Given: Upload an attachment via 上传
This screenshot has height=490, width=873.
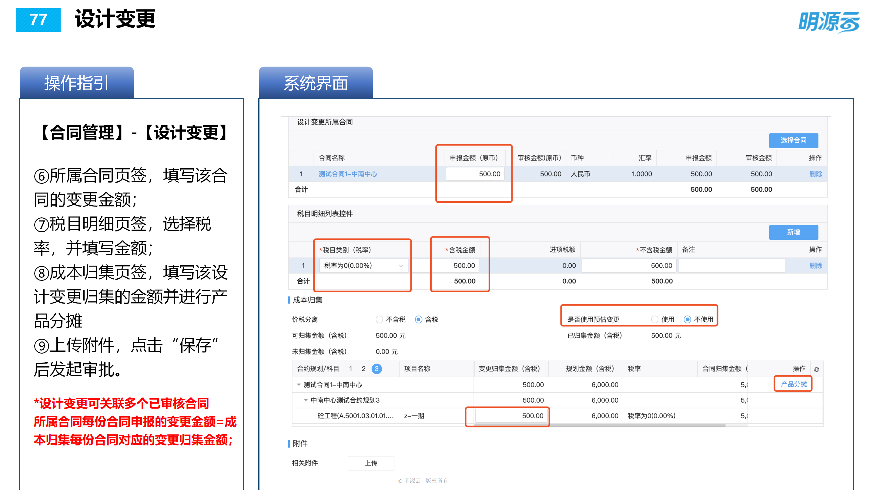Looking at the screenshot, I should [x=370, y=463].
